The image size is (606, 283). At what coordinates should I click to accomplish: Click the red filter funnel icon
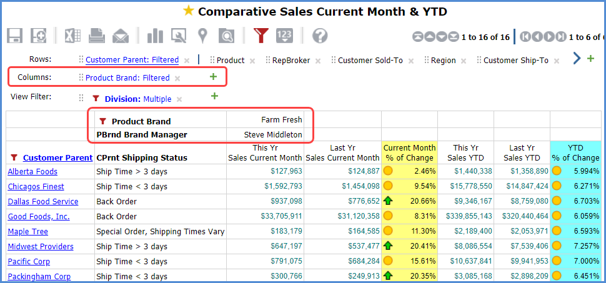(x=261, y=36)
